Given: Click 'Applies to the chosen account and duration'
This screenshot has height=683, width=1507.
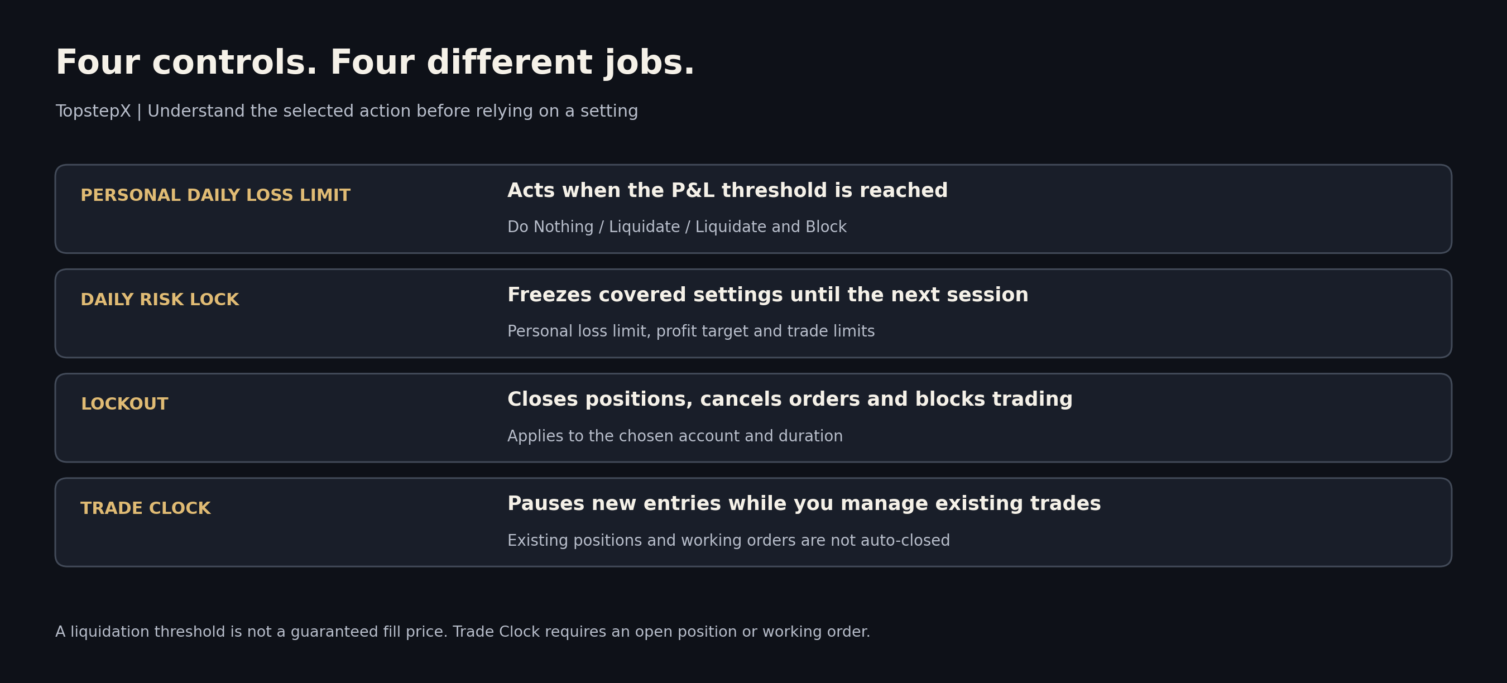Looking at the screenshot, I should [x=675, y=436].
